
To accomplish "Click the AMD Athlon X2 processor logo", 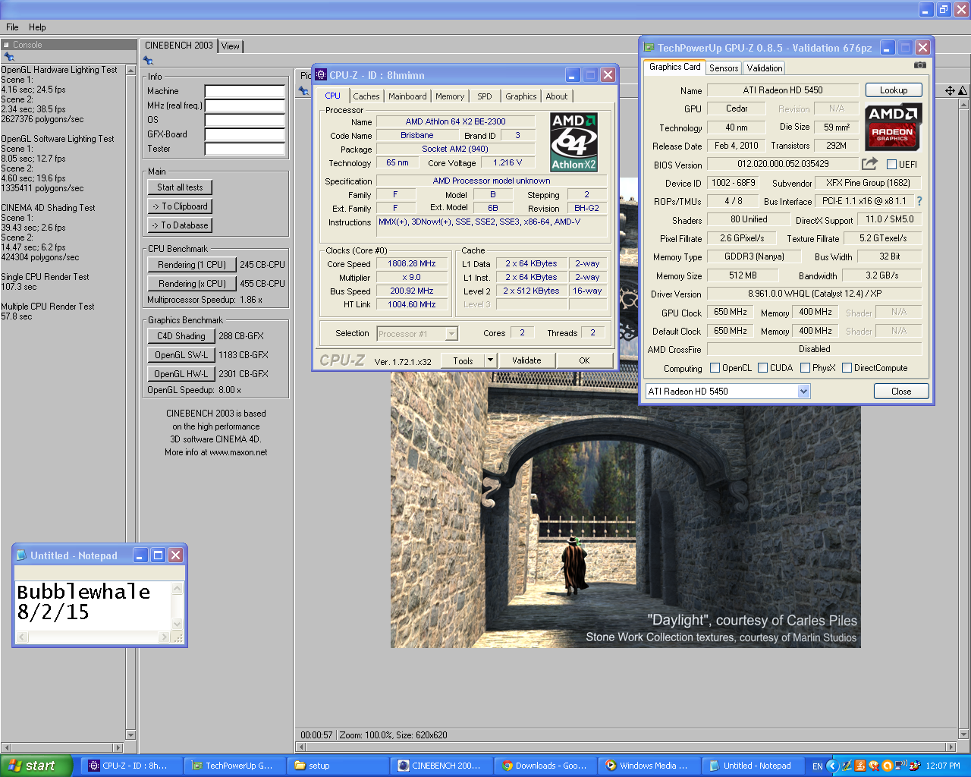I will (x=573, y=142).
